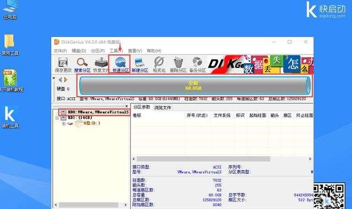Open the 分区(P) menu
352x209 pixels.
[98, 51]
